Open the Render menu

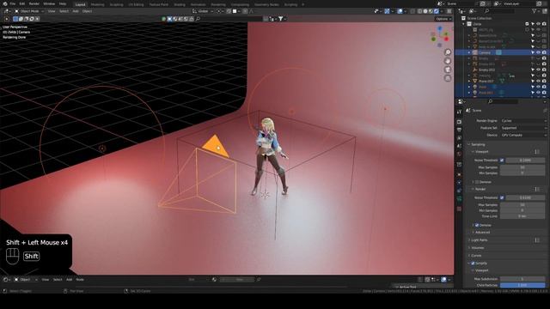pos(34,3)
